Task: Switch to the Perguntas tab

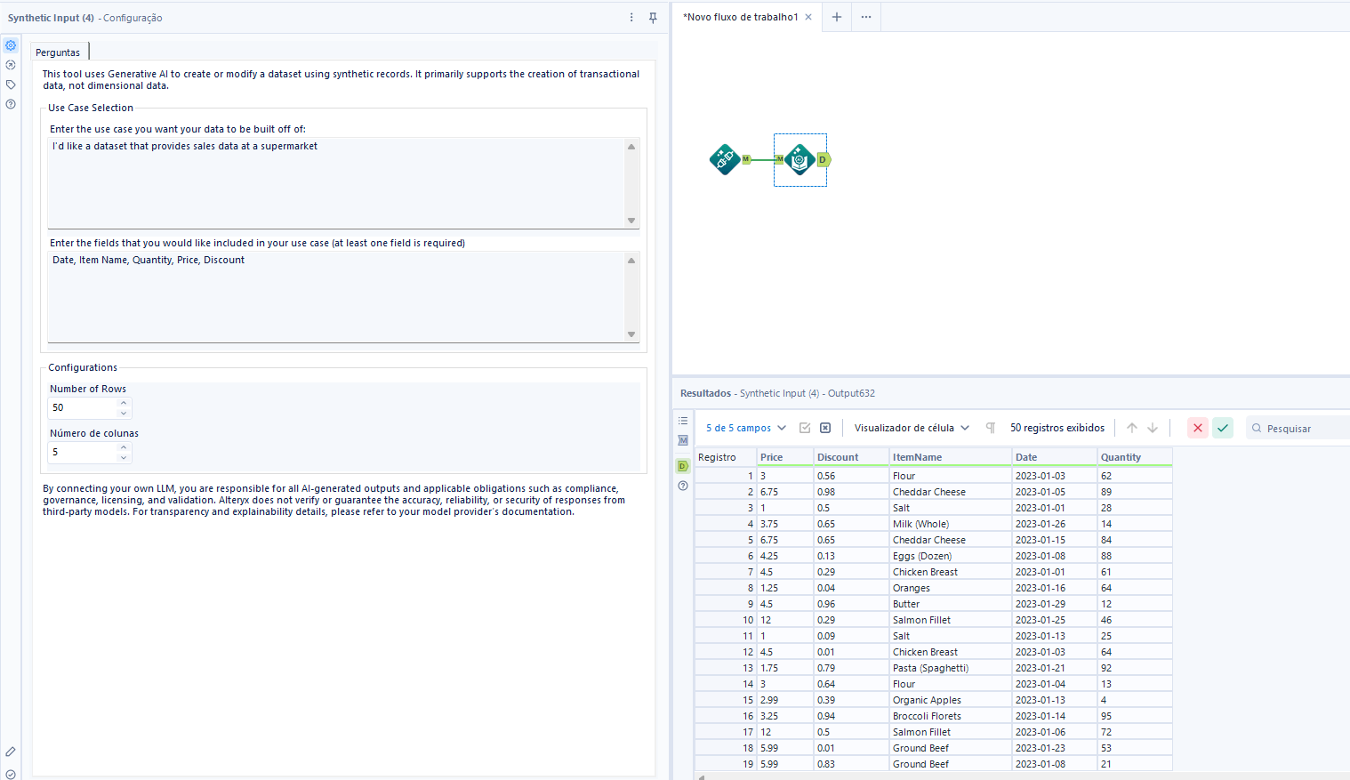Action: (x=58, y=52)
